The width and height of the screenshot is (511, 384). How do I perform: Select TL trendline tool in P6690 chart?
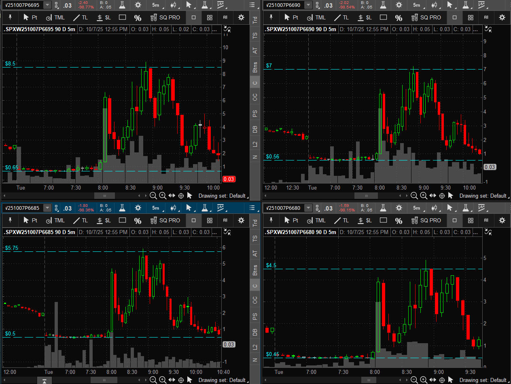pyautogui.click(x=341, y=17)
